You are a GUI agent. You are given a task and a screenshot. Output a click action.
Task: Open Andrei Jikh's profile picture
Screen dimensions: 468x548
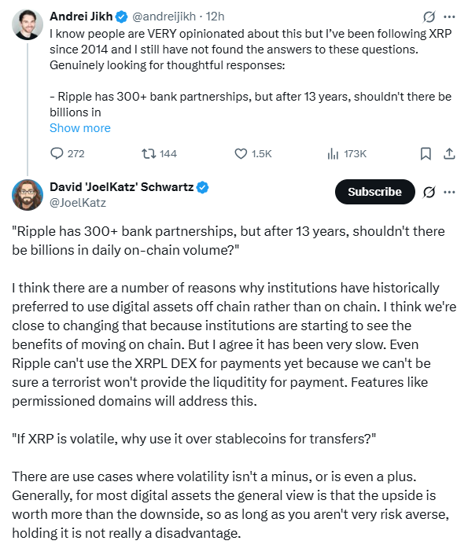pos(28,24)
